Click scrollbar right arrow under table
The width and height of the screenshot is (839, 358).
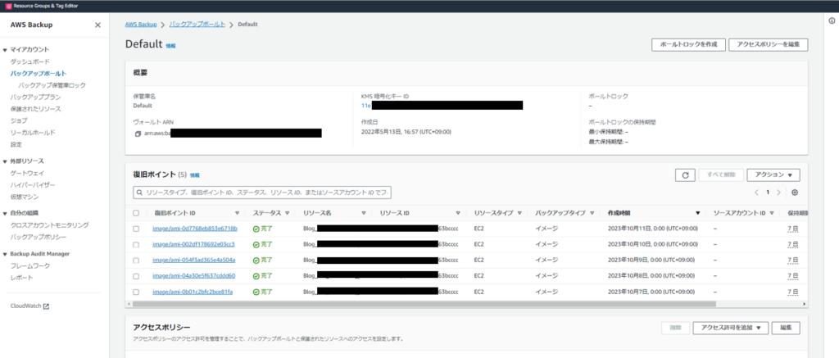click(805, 303)
